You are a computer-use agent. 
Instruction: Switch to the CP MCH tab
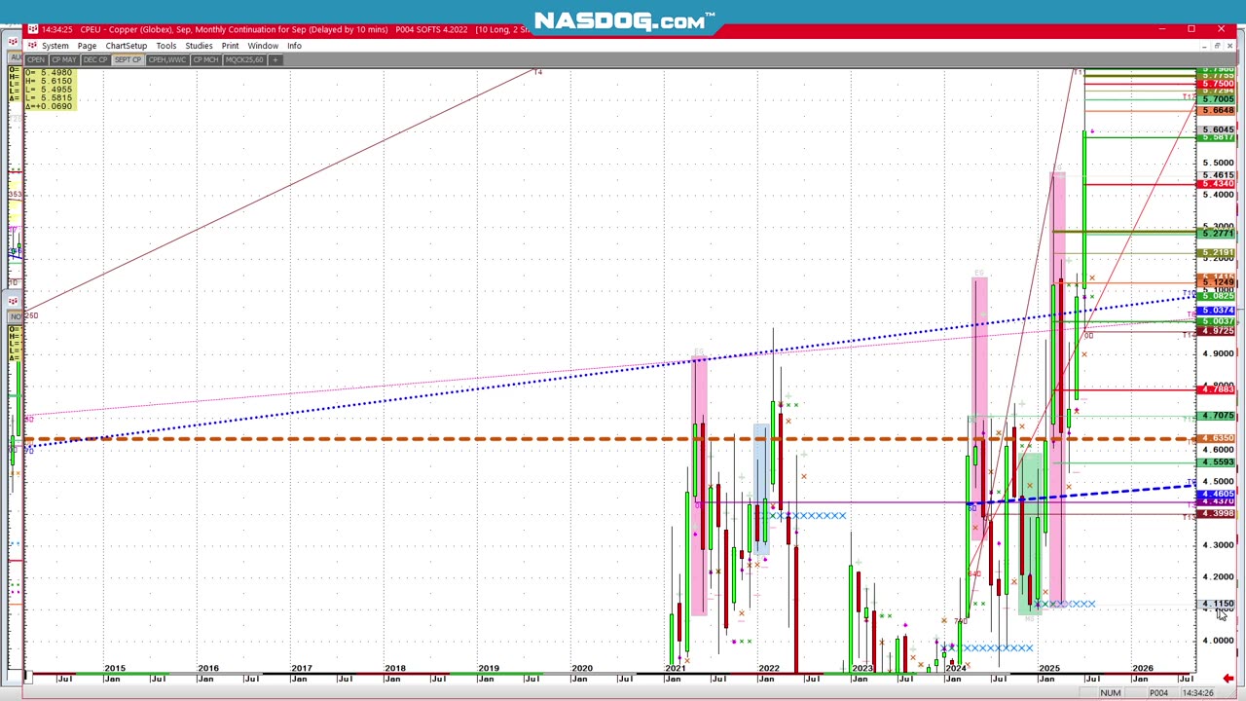point(205,60)
